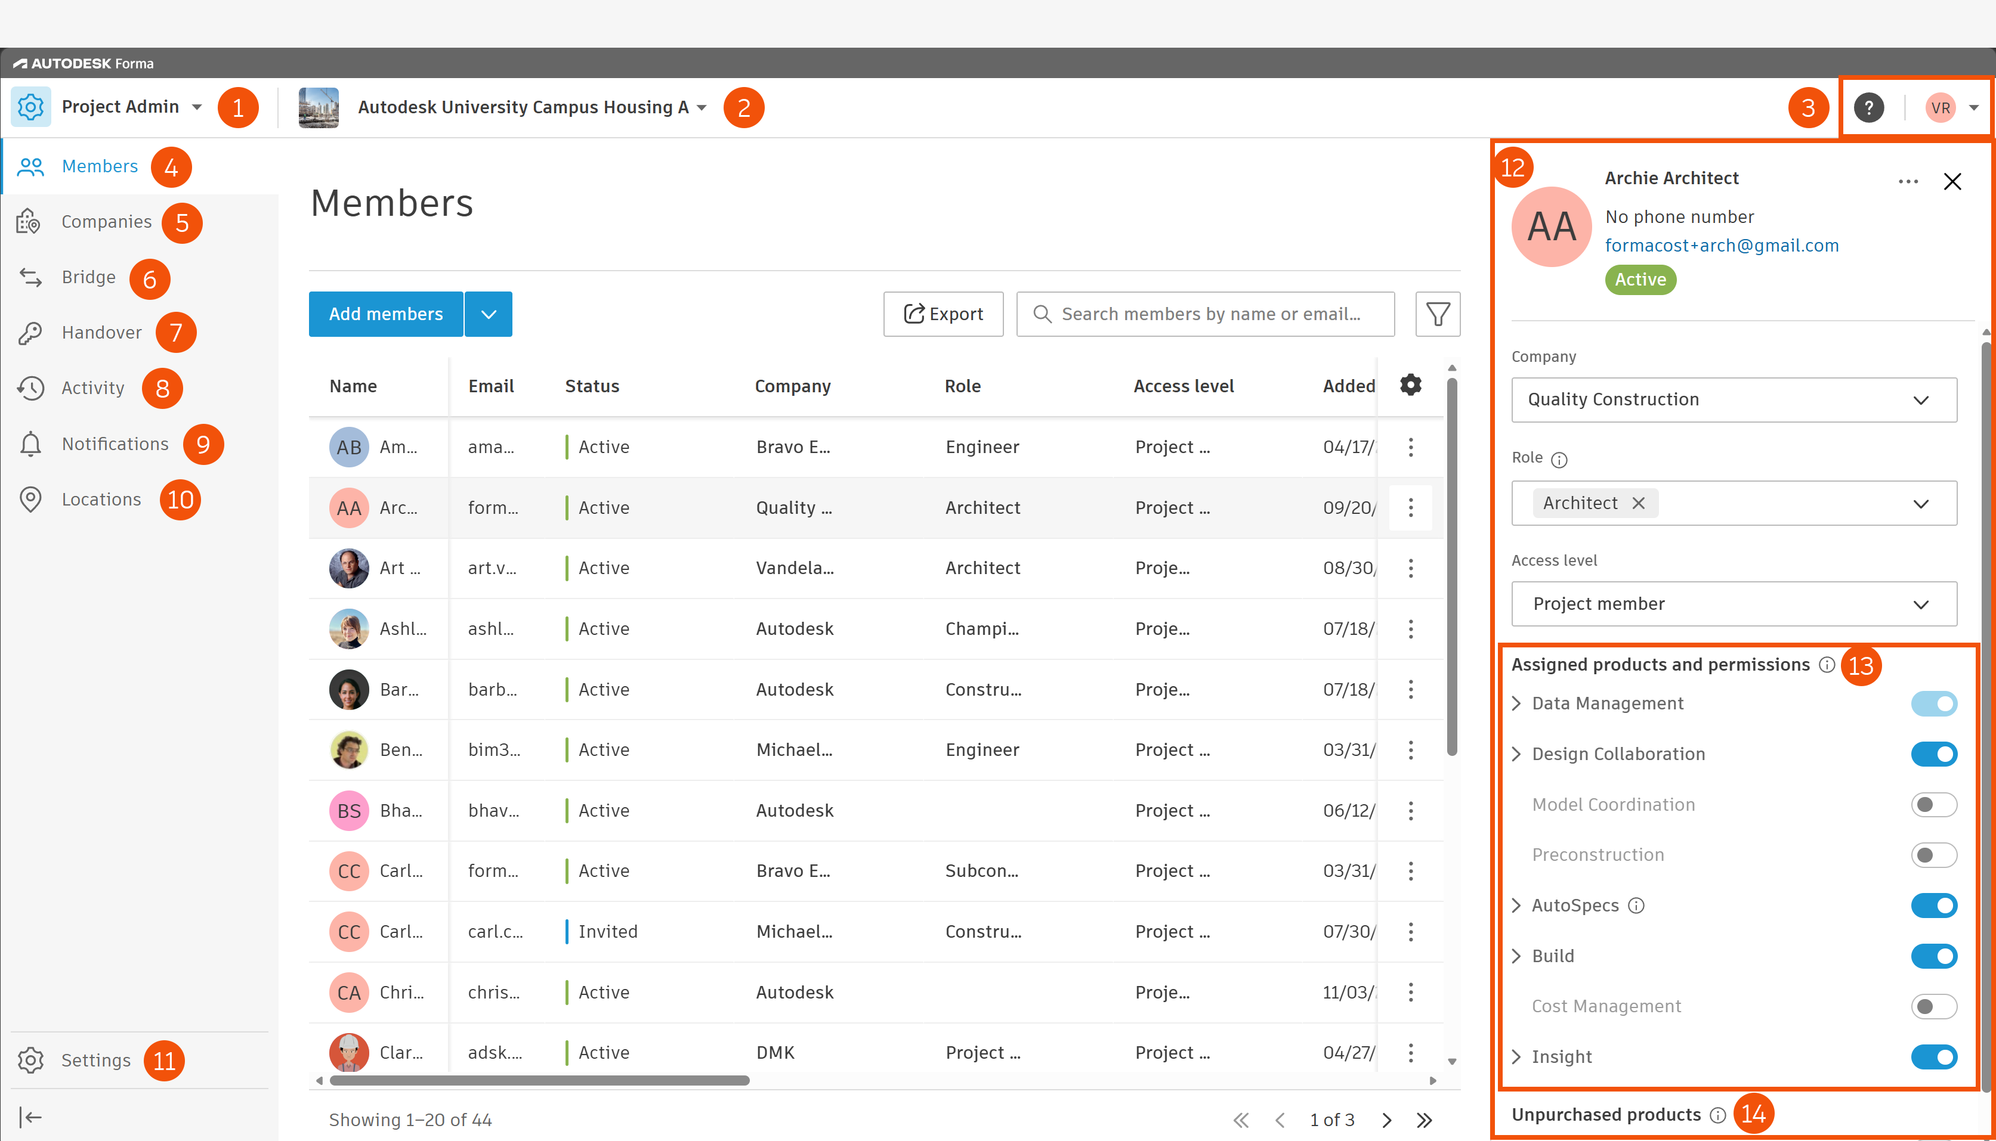Screen dimensions: 1996x1141
Task: Click the table horizontal scrollbar
Action: [x=539, y=1081]
